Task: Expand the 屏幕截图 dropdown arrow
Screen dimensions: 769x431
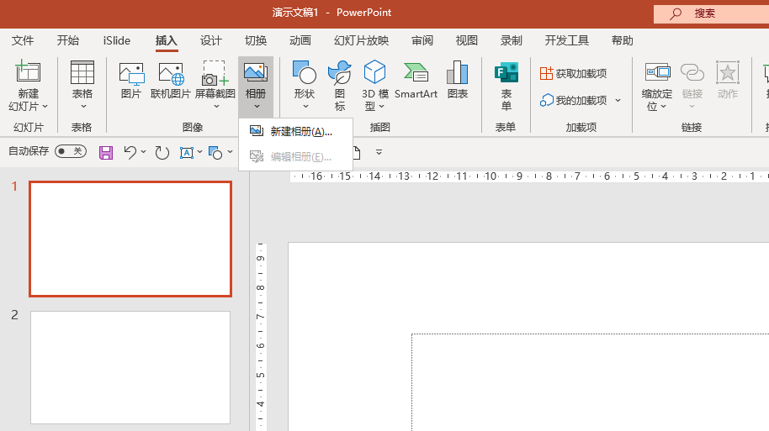Action: coord(216,107)
